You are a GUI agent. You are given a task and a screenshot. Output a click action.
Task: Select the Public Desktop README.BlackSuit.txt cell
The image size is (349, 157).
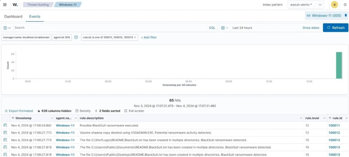[173, 155]
